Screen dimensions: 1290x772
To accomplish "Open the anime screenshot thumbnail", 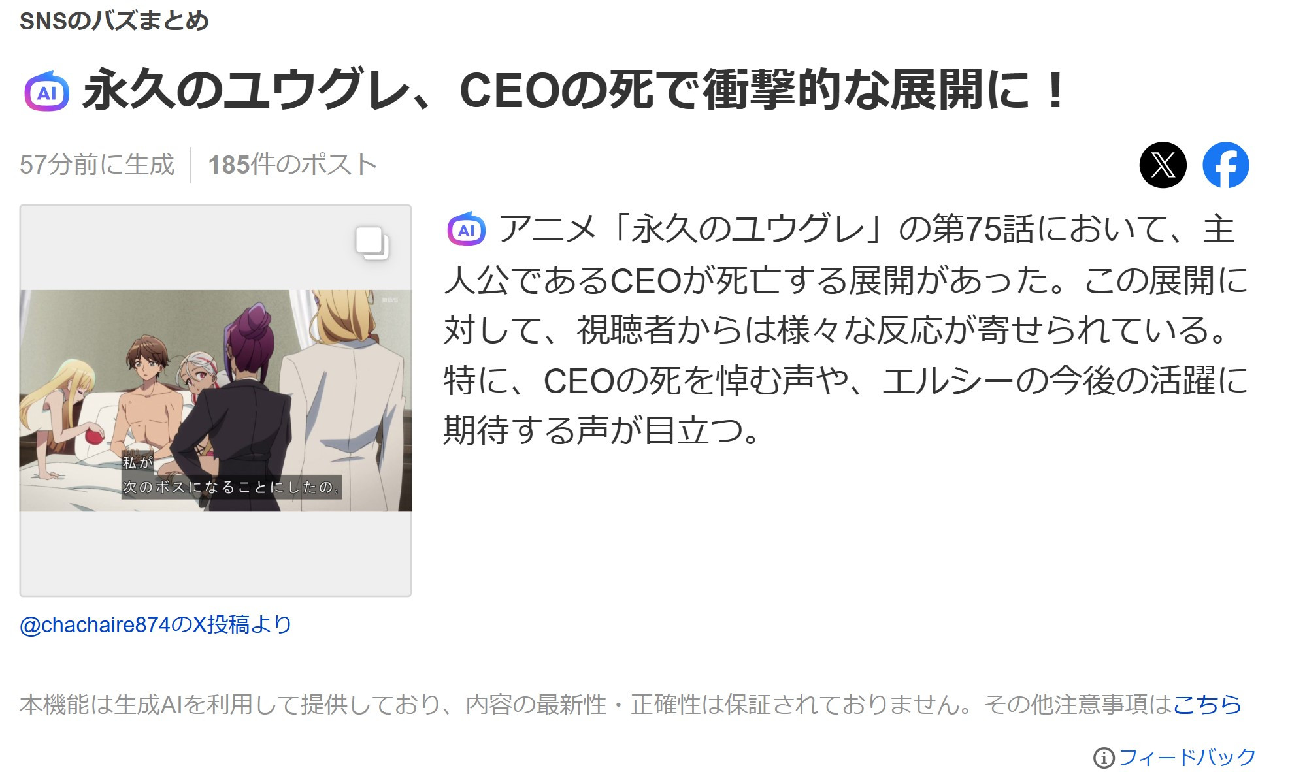I will pos(216,400).
